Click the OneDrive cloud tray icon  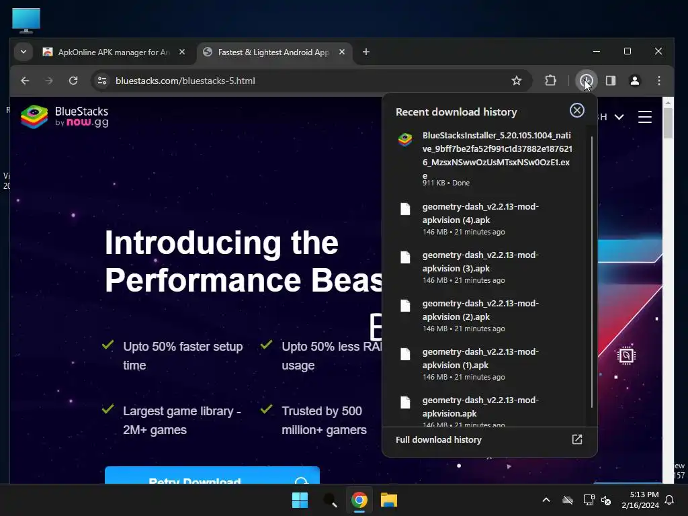568,500
